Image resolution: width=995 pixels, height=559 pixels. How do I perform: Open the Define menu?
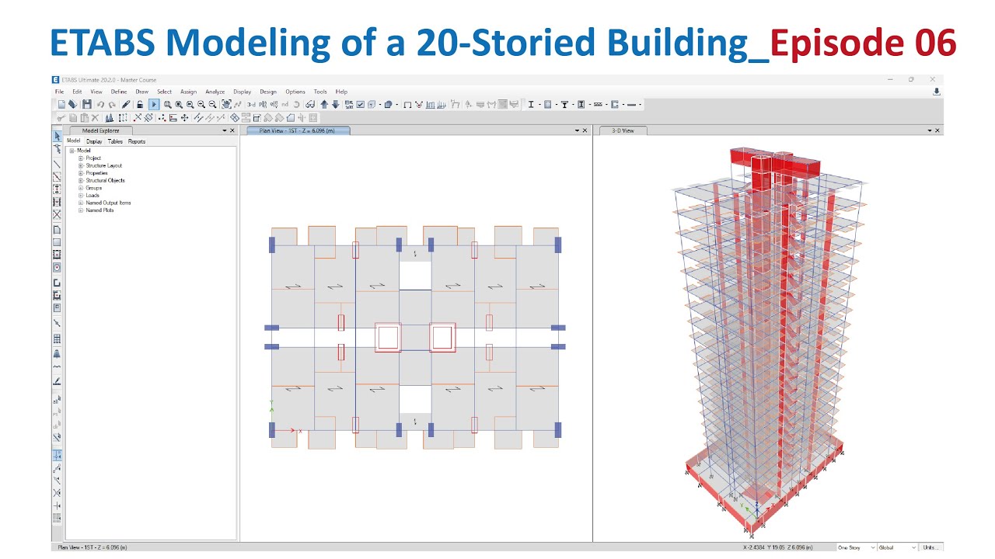(x=118, y=92)
